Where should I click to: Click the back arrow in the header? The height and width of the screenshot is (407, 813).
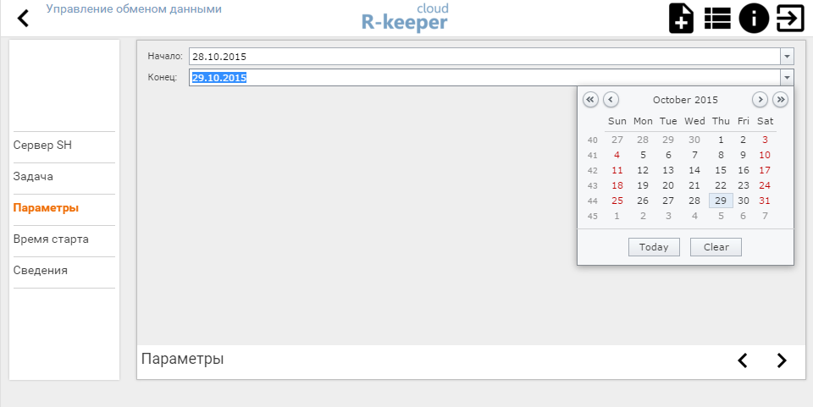(23, 18)
